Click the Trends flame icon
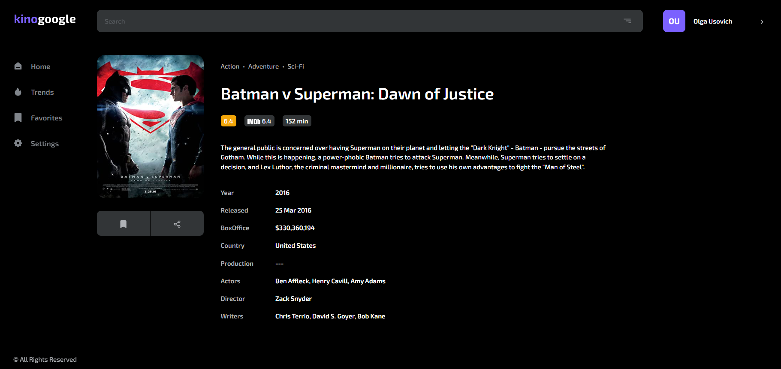 (x=18, y=92)
